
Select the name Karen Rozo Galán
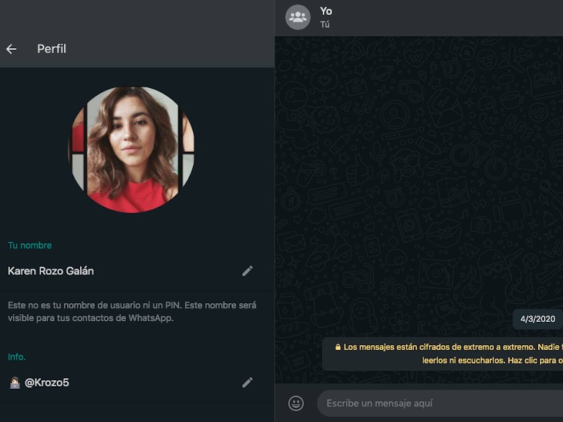51,271
